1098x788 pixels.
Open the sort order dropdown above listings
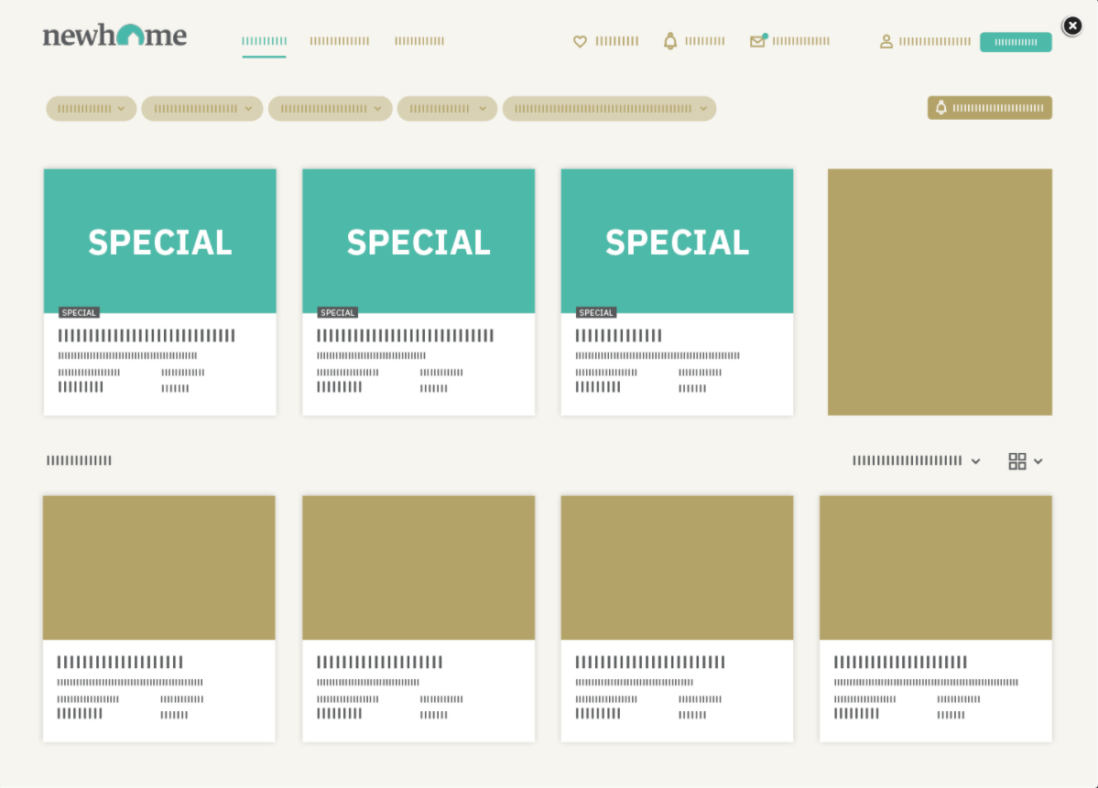tap(916, 460)
